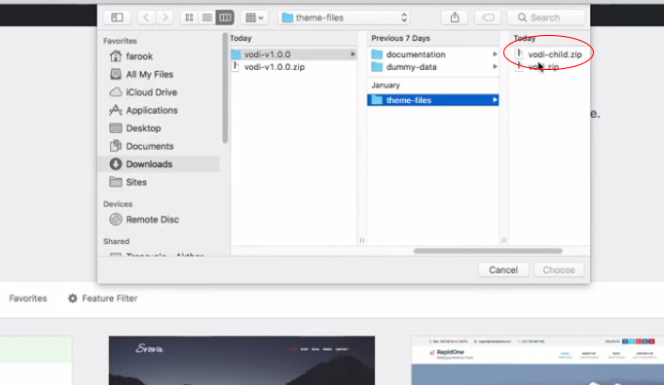
Task: Open the item arrangement dropdown
Action: [254, 17]
